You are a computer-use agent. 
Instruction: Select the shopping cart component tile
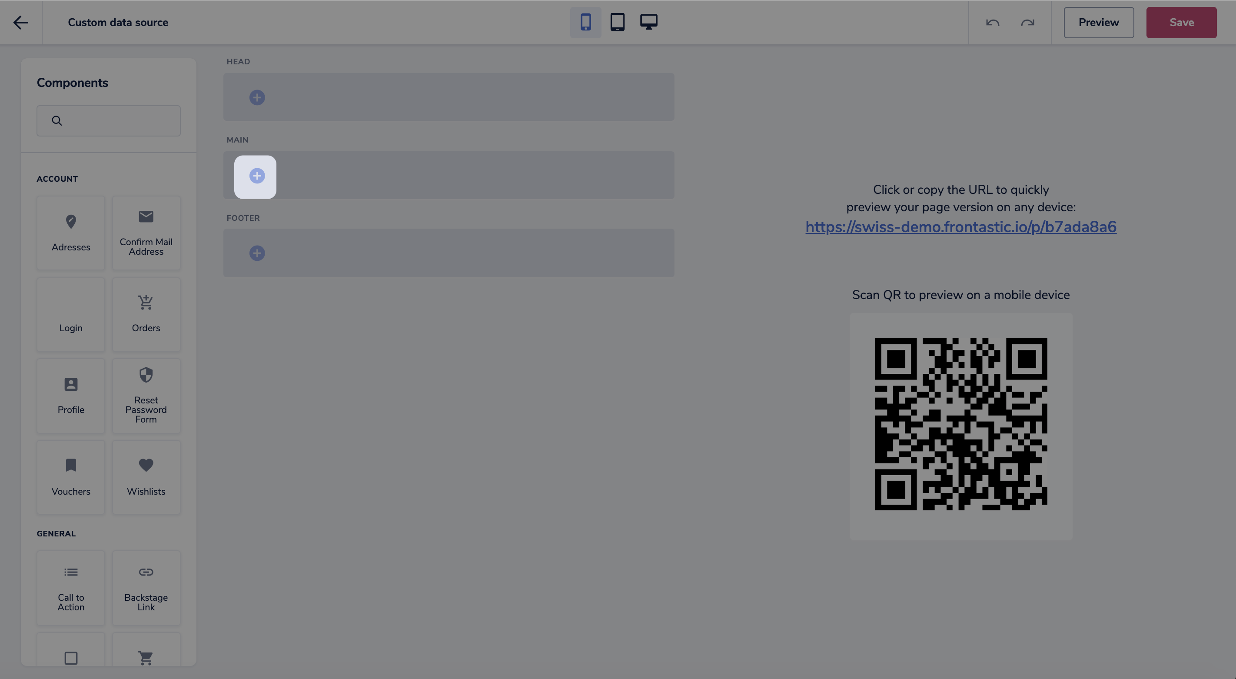coord(146,650)
